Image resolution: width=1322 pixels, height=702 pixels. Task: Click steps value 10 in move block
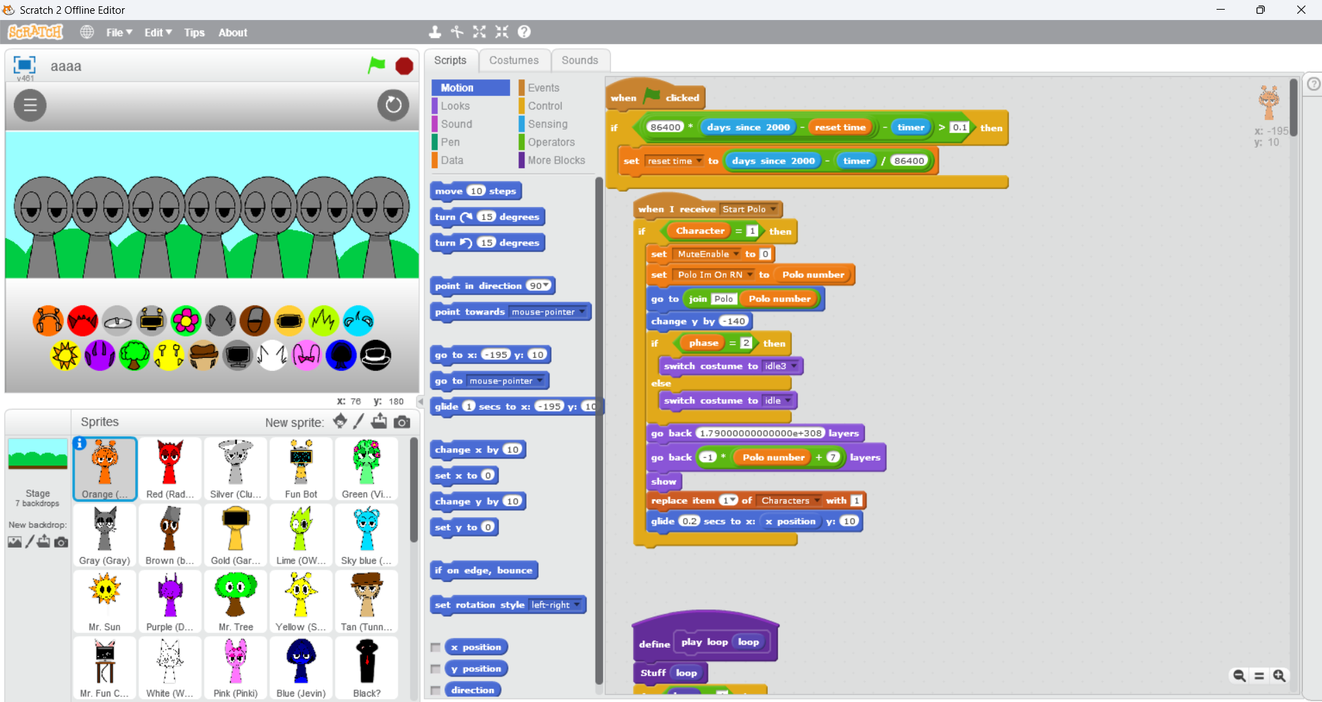pos(476,191)
